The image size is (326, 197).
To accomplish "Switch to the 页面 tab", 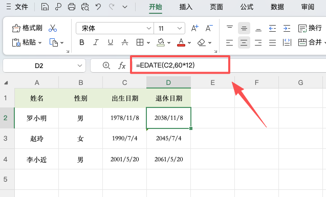I will pos(216,7).
